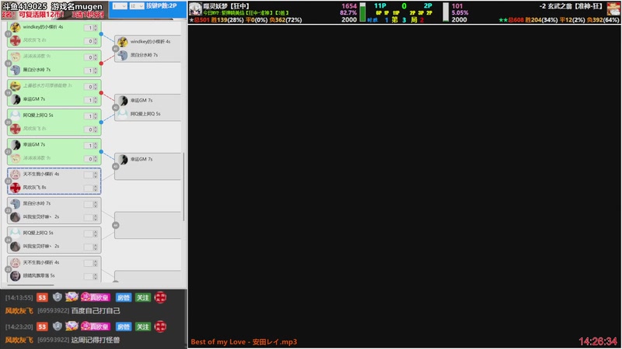Select the empty match 44 bracket box
Screen dimensions: 622x349
click(148, 225)
